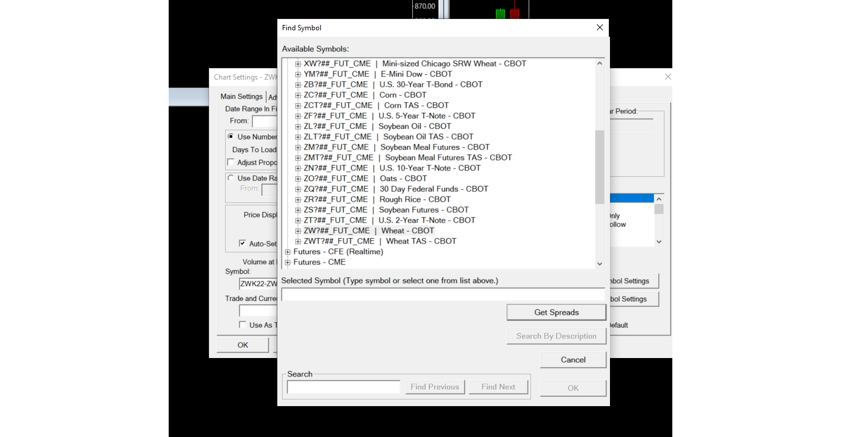Close the Chart Settings window
Image resolution: width=841 pixels, height=437 pixels.
coord(668,77)
